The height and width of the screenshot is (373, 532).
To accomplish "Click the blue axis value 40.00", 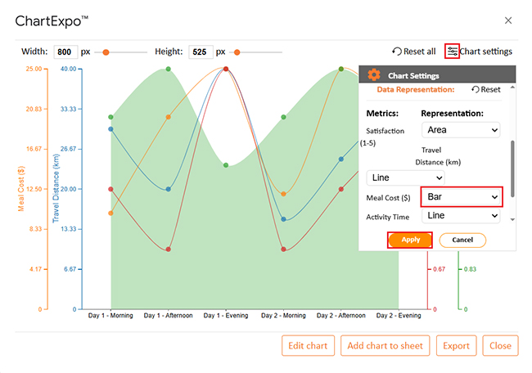I will point(68,69).
